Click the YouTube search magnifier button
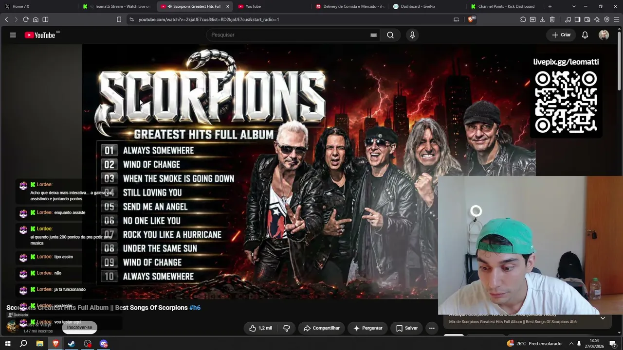Viewport: 623px width, 350px height. tap(390, 35)
